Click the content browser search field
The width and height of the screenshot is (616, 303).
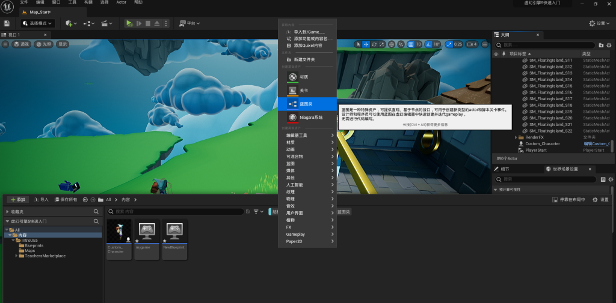pyautogui.click(x=175, y=212)
